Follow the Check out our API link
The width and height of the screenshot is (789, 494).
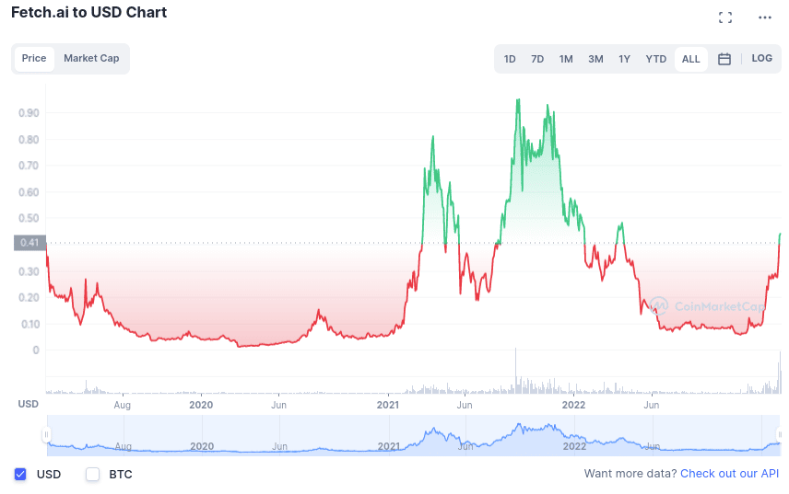pos(729,474)
